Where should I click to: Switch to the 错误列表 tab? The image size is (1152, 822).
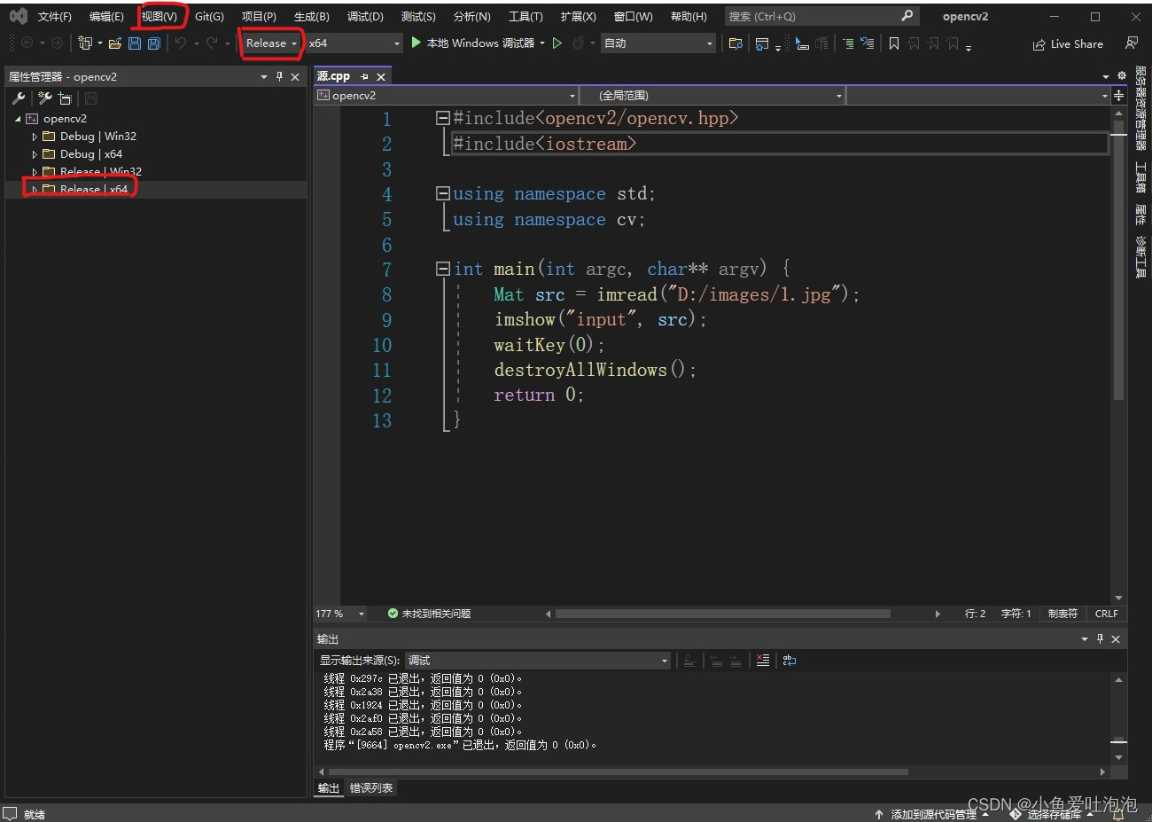pyautogui.click(x=371, y=788)
